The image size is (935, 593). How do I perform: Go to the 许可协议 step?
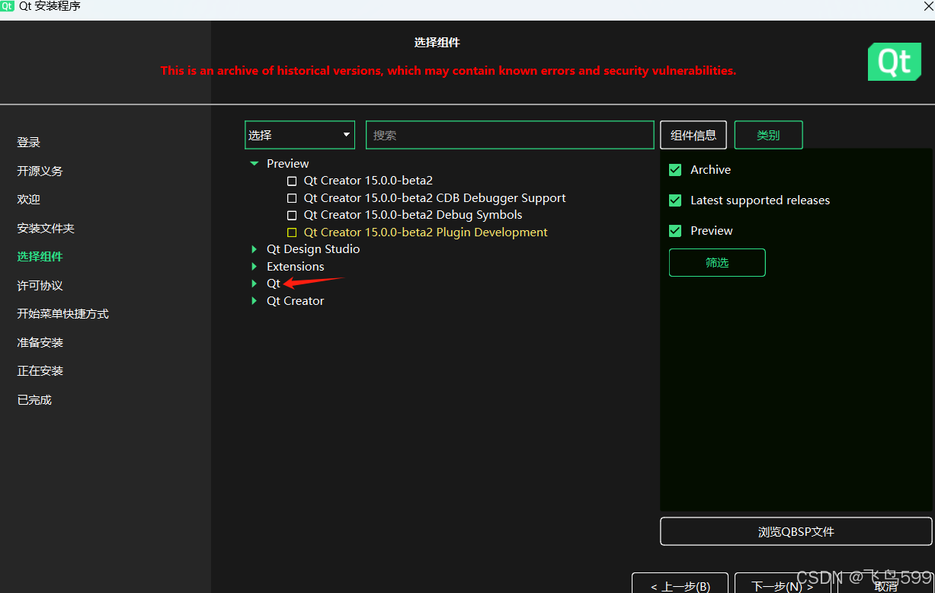40,285
